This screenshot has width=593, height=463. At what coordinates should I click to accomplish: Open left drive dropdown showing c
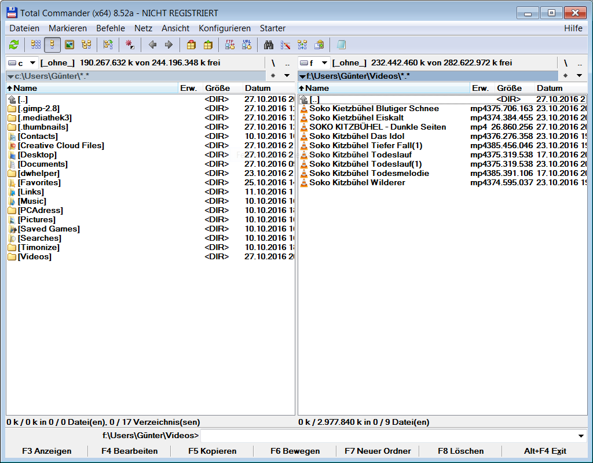click(21, 63)
